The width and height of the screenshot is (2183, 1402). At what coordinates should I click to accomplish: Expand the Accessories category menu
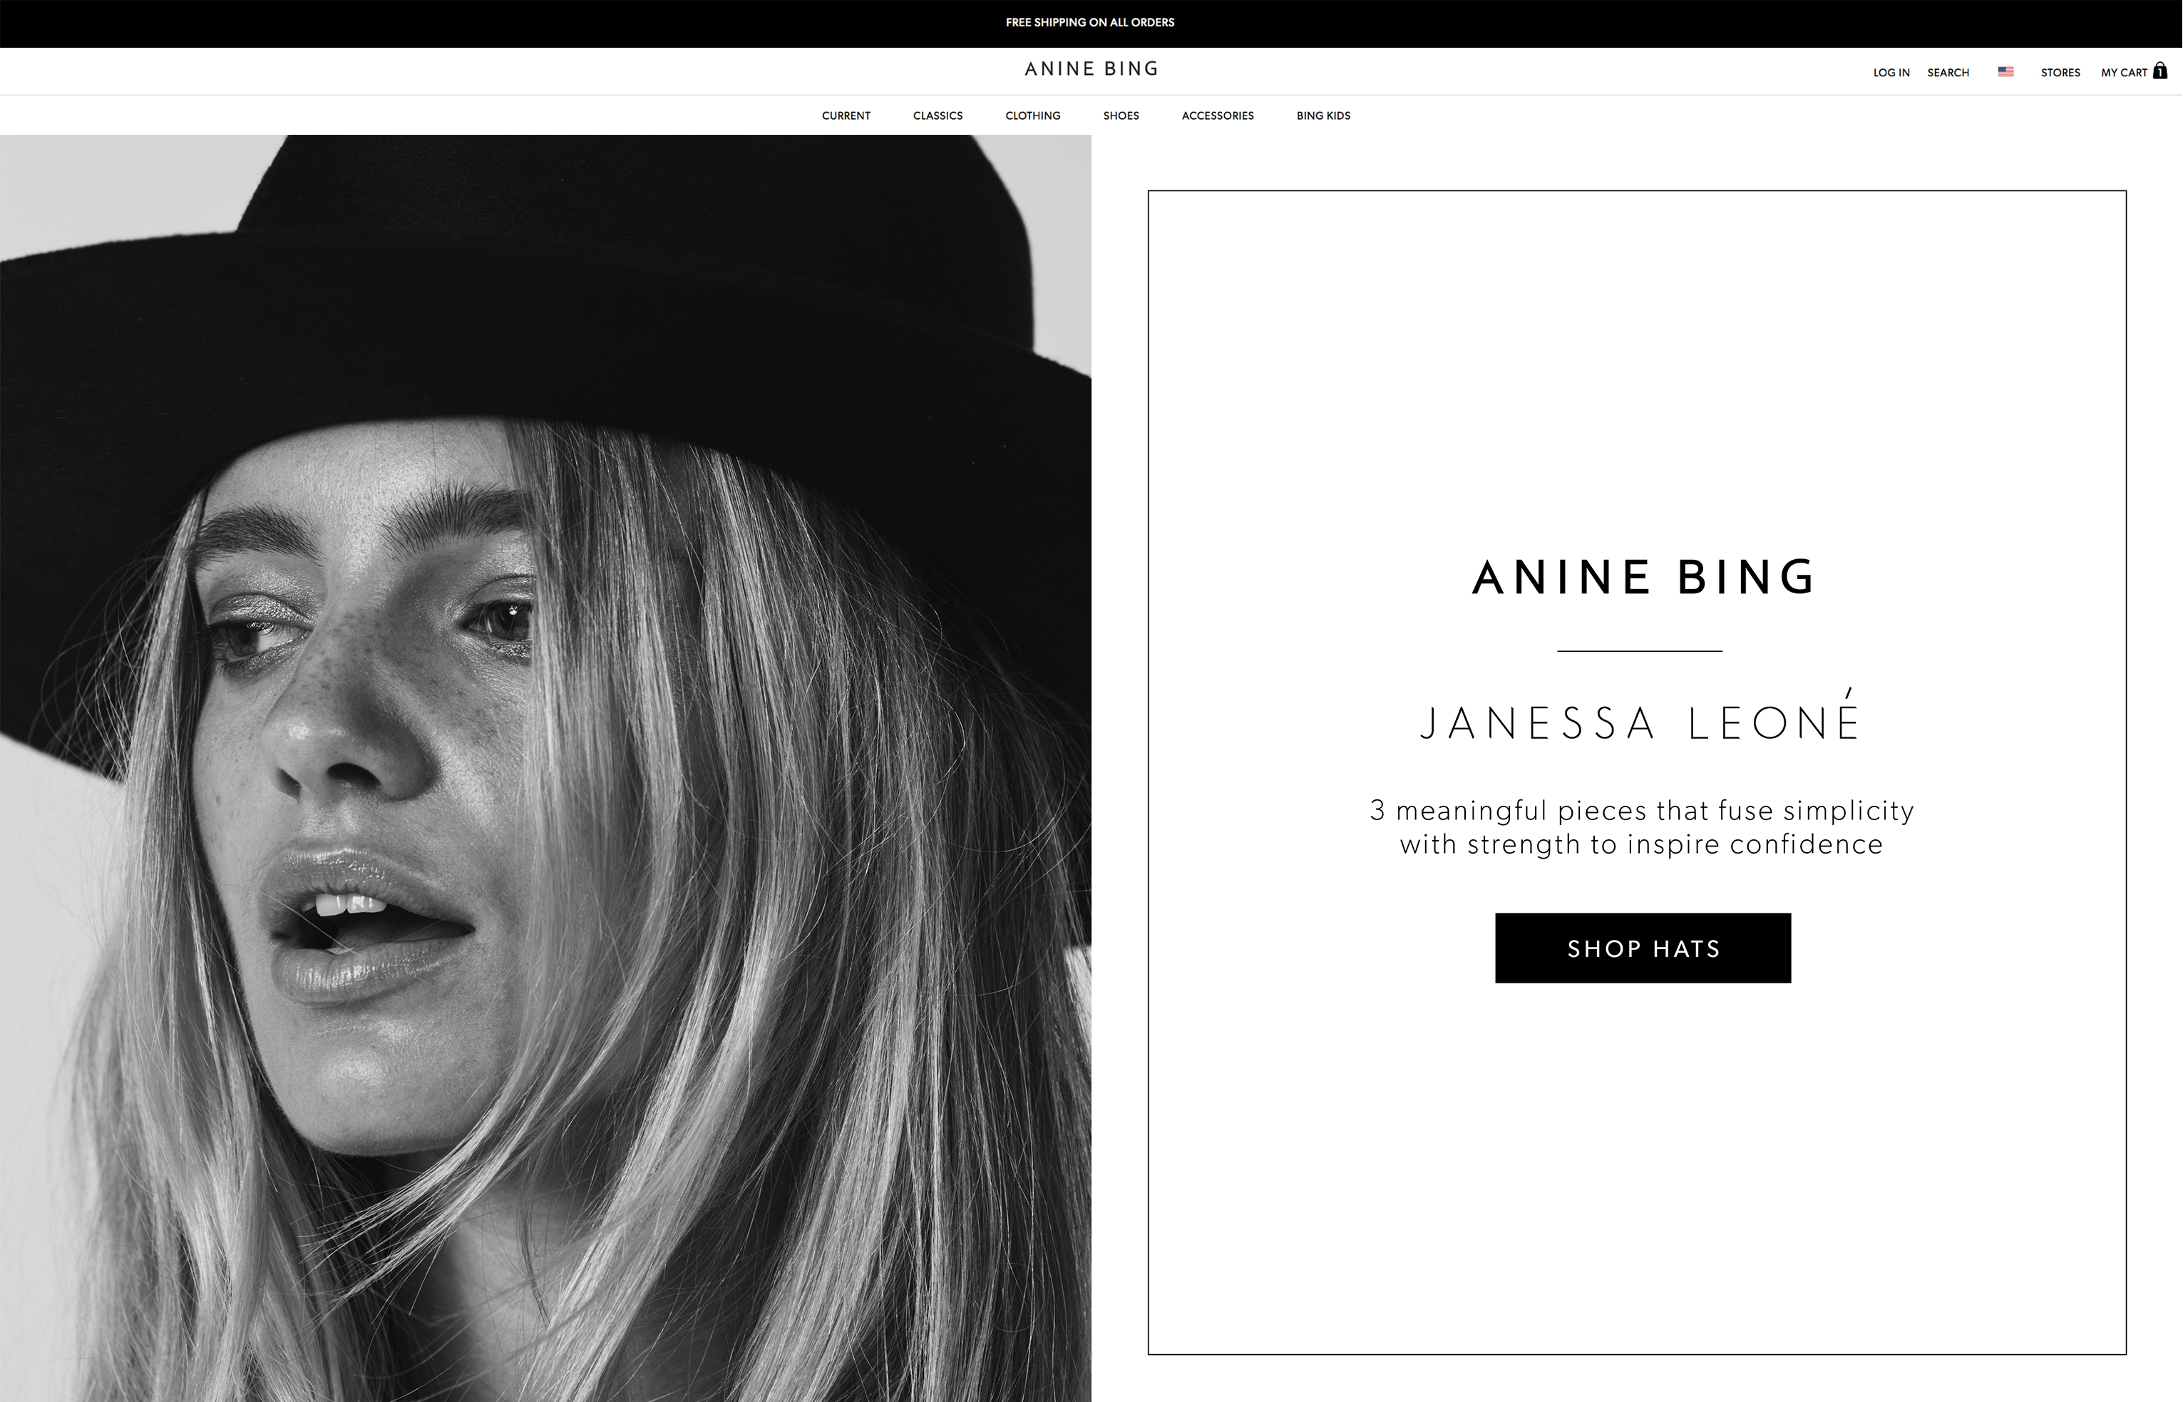coord(1217,116)
